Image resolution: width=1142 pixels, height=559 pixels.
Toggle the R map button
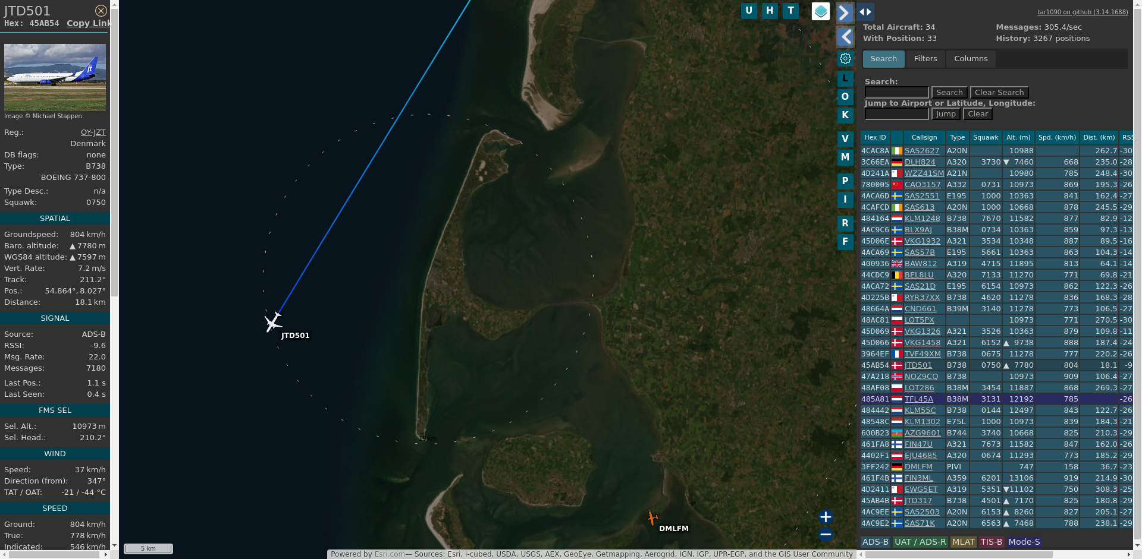click(845, 223)
